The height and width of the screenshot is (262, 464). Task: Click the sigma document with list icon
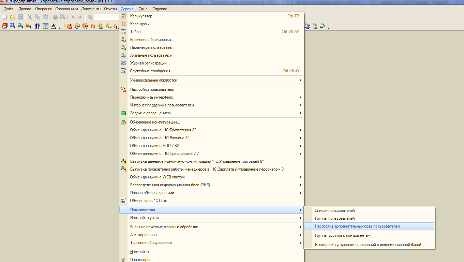(x=315, y=26)
